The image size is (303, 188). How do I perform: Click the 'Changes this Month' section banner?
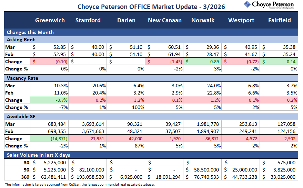coord(151,32)
